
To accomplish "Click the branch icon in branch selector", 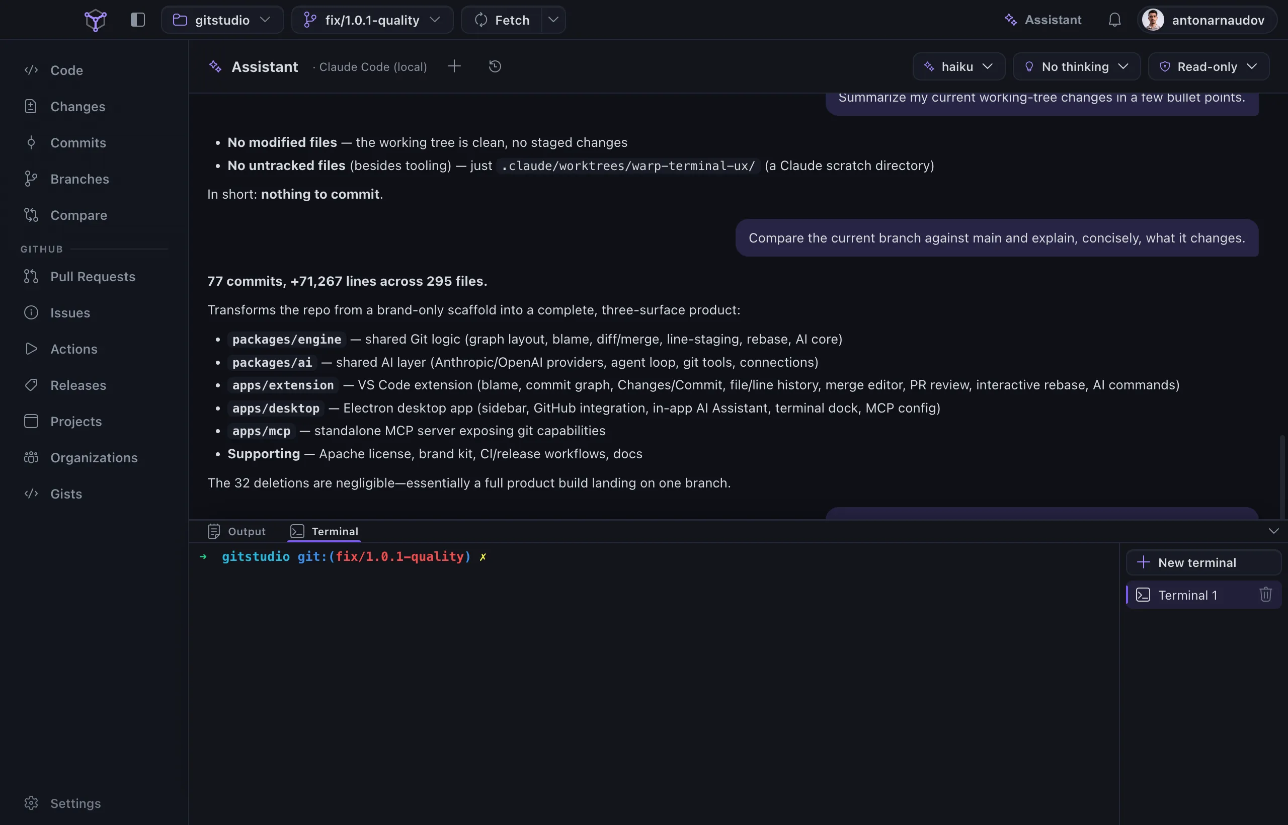I will pyautogui.click(x=310, y=20).
